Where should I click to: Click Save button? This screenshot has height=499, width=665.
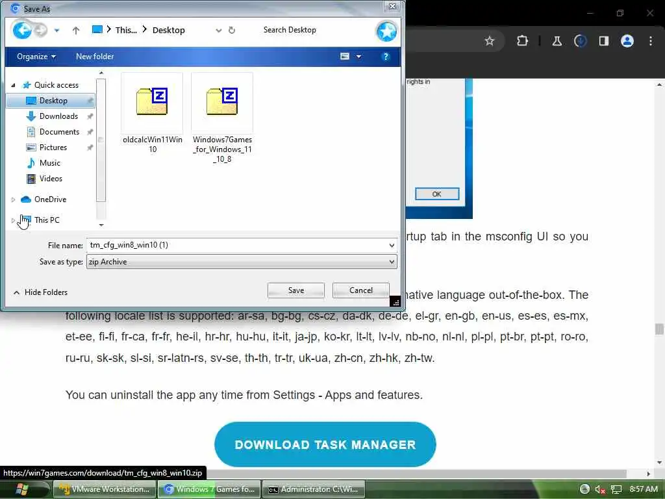click(296, 290)
